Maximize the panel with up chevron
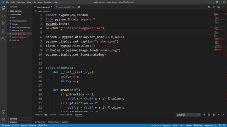 click(x=218, y=115)
